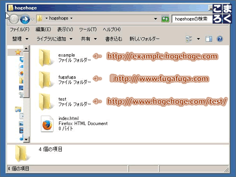Click the fugafuga folder name text
The image size is (236, 177).
coord(67,77)
